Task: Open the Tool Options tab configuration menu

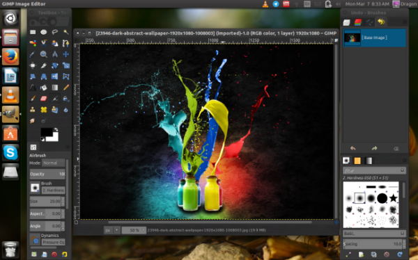Action: click(68, 147)
